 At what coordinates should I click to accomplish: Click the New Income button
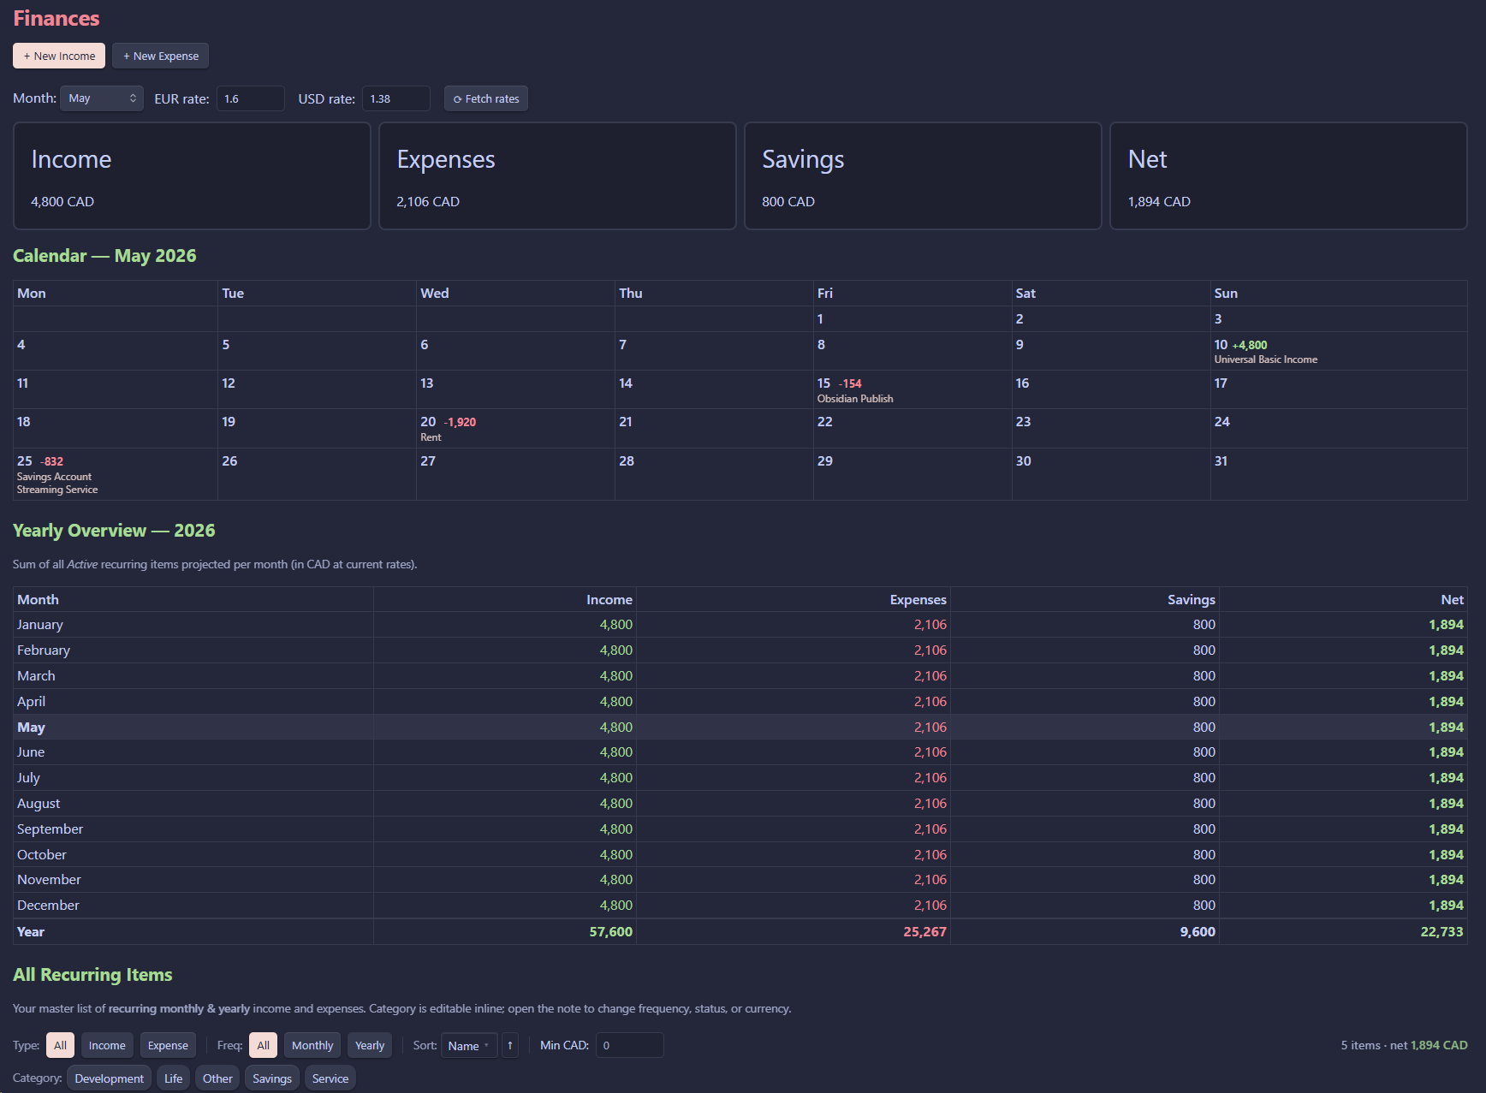59,56
